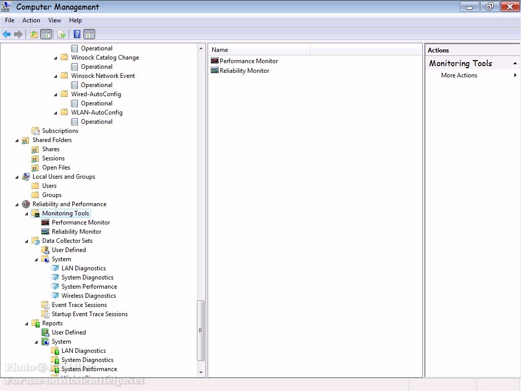The height and width of the screenshot is (391, 521).
Task: Click the Subscriptions icon in the tree
Action: (x=35, y=131)
